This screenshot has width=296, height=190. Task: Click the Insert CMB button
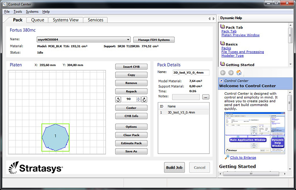click(131, 67)
